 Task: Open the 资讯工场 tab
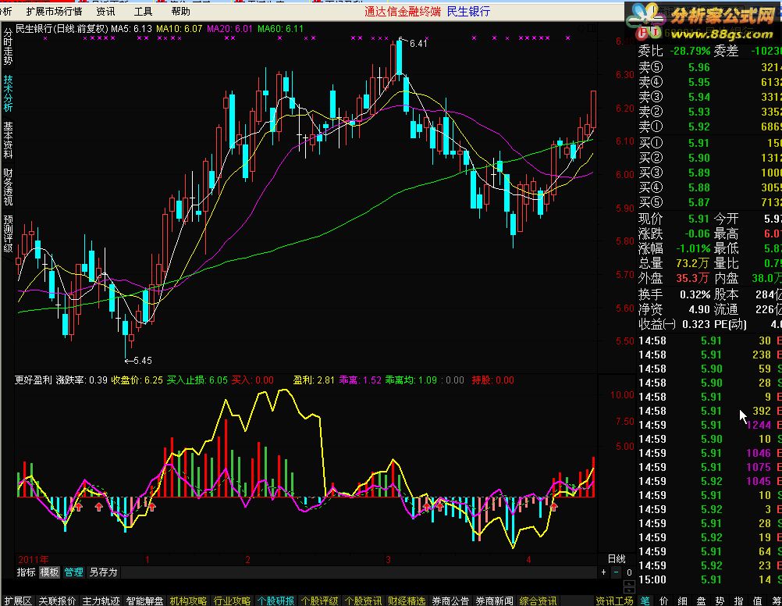(x=614, y=601)
